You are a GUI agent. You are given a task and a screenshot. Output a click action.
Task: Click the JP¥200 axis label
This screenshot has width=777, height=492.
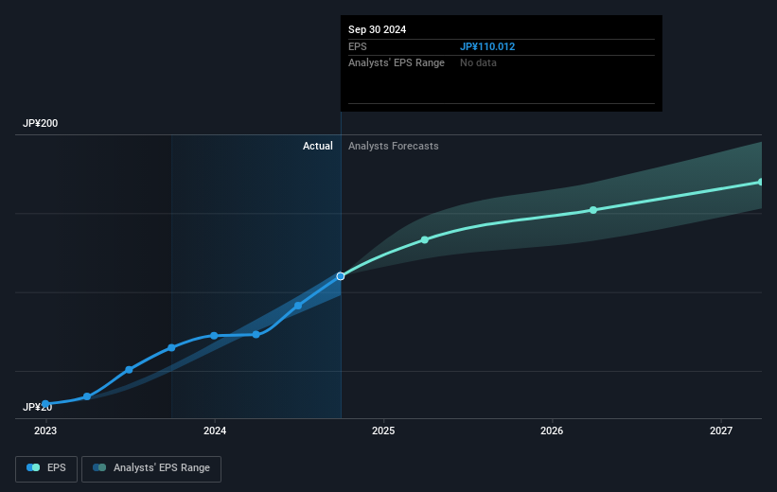[x=40, y=123]
